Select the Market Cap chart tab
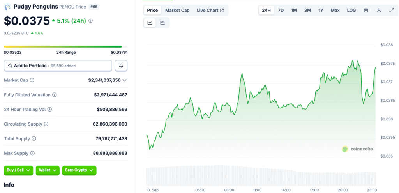Screen dimensions: 399x193 click(x=177, y=11)
